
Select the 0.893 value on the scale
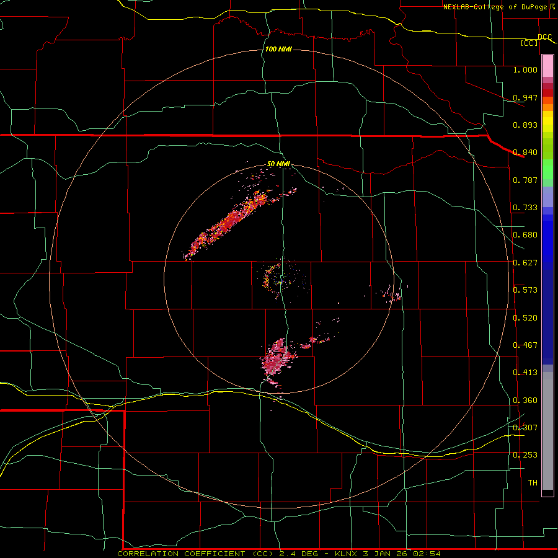pos(525,125)
